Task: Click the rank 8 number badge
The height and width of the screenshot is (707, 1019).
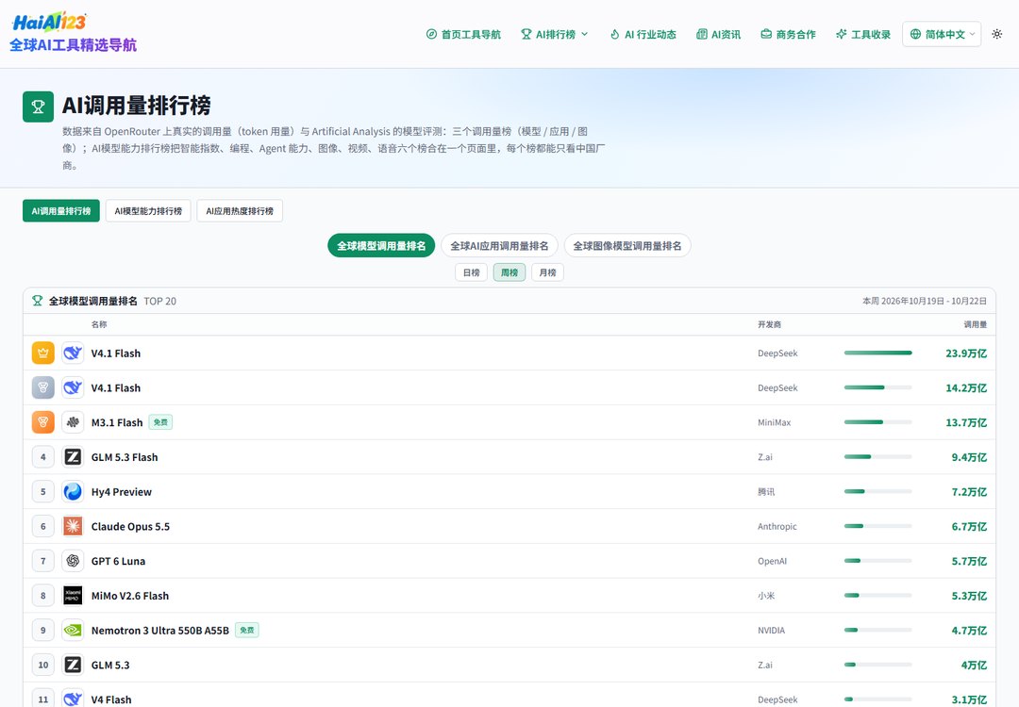Action: coord(42,596)
